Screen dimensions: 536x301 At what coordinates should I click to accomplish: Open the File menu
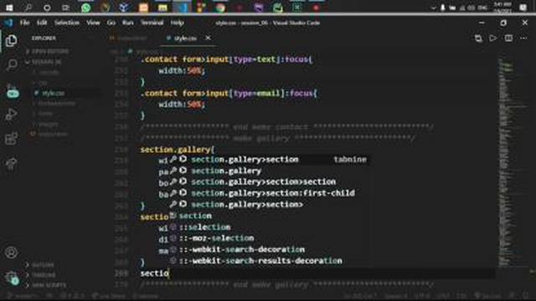[x=24, y=23]
